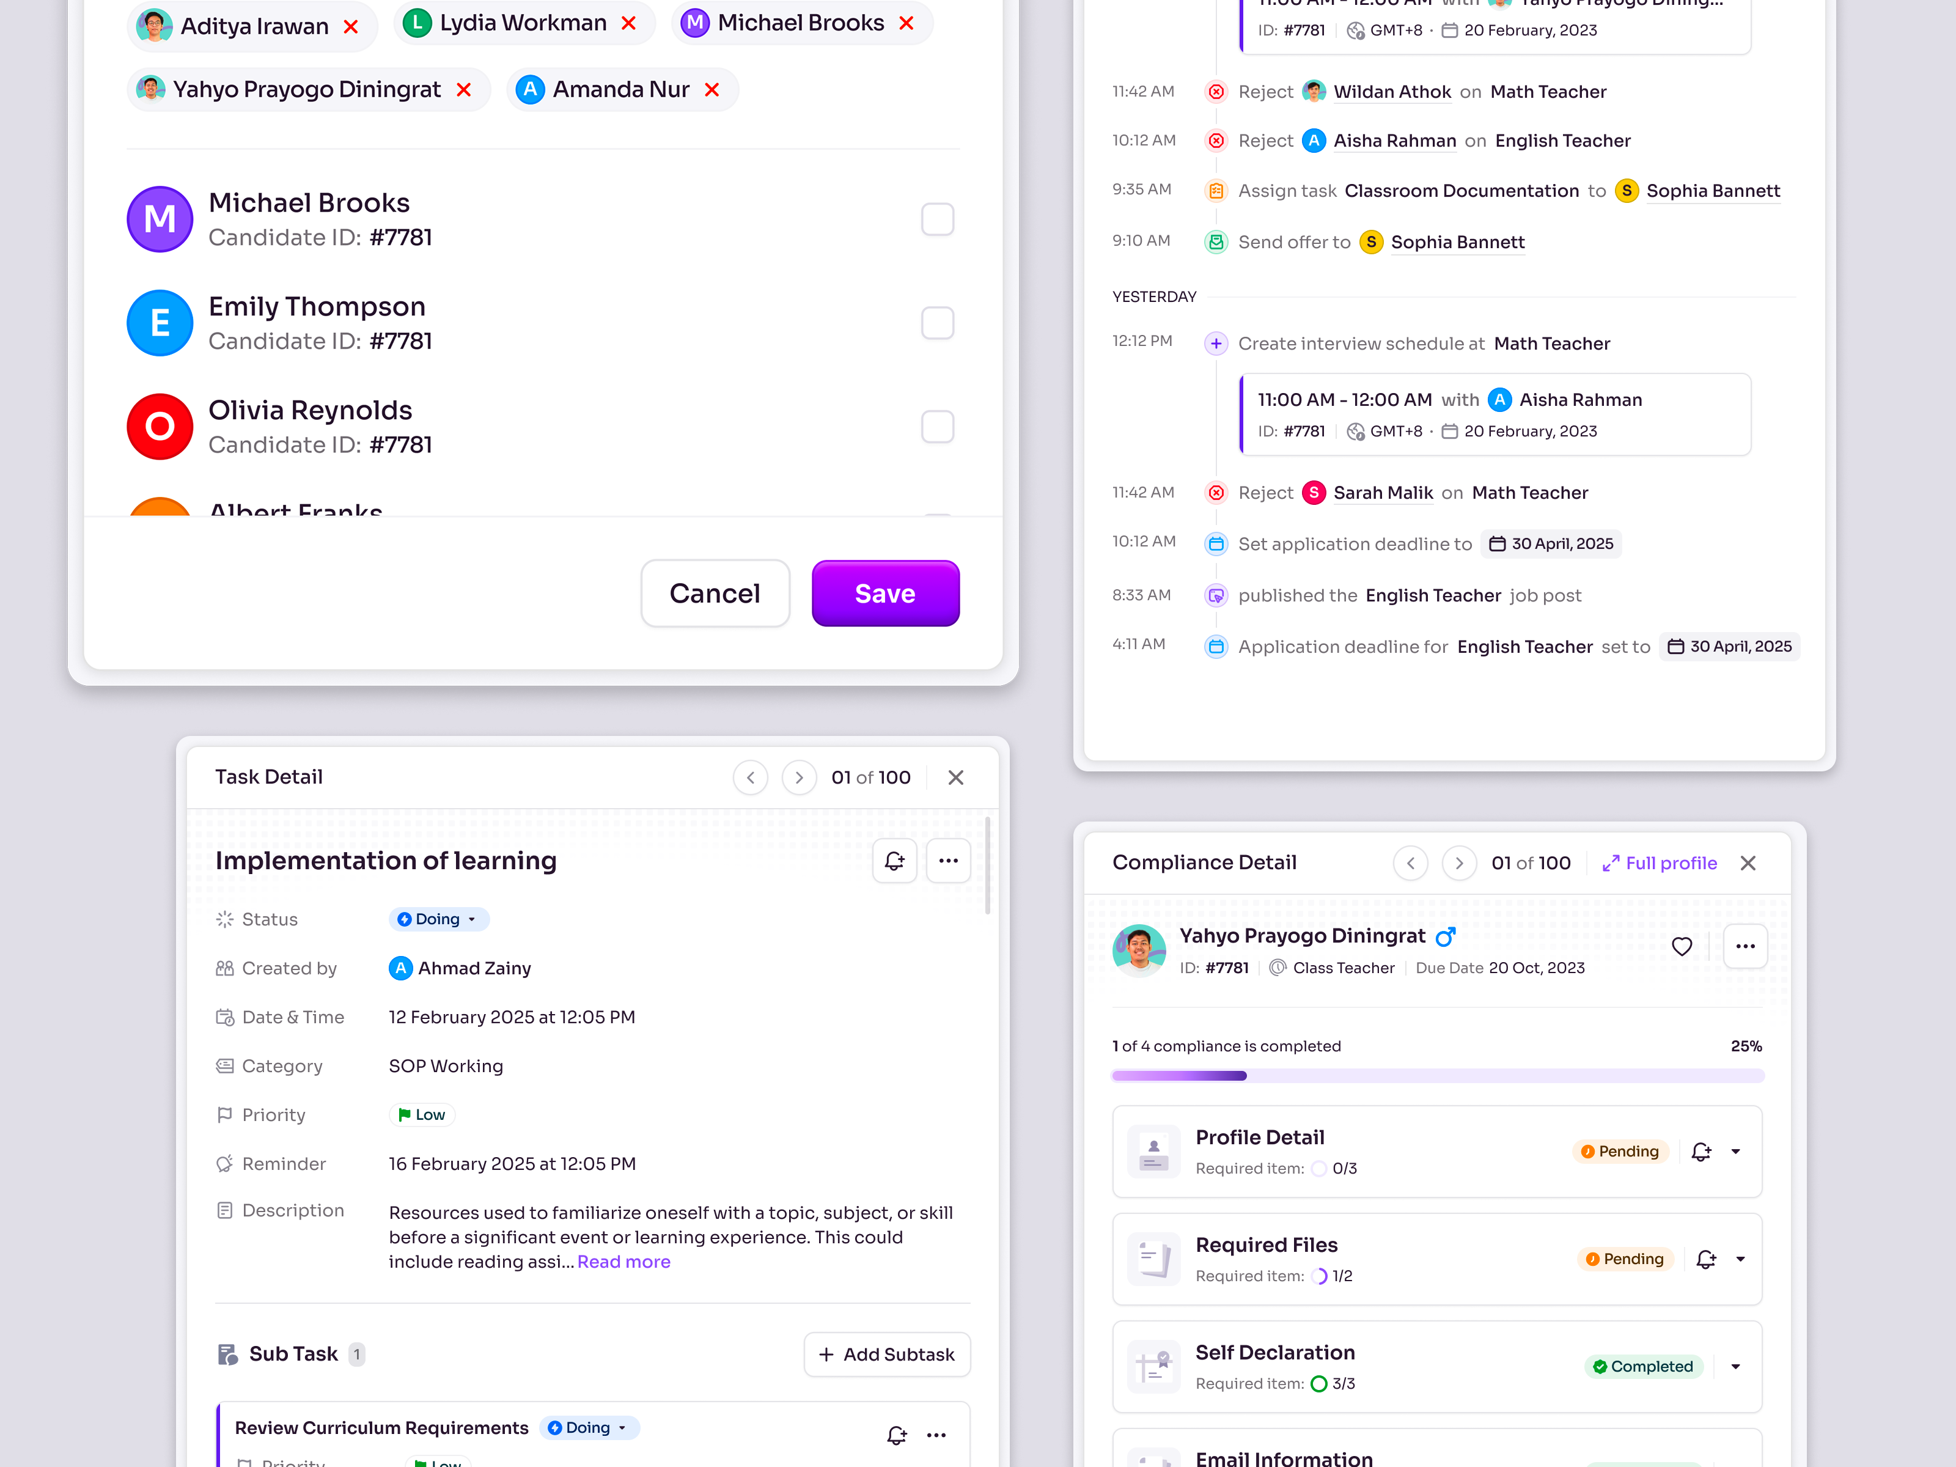Click the notification bell on Required Files

(1707, 1259)
